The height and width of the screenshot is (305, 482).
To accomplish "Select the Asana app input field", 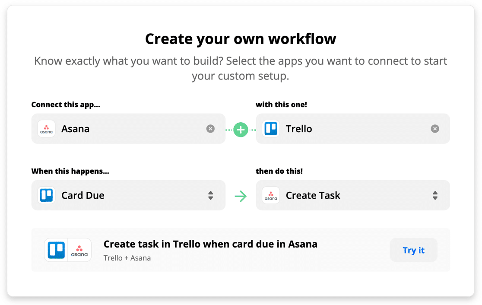I will 130,129.
